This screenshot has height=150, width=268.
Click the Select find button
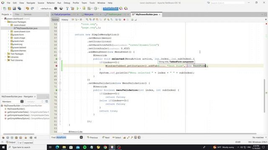[x=117, y=137]
